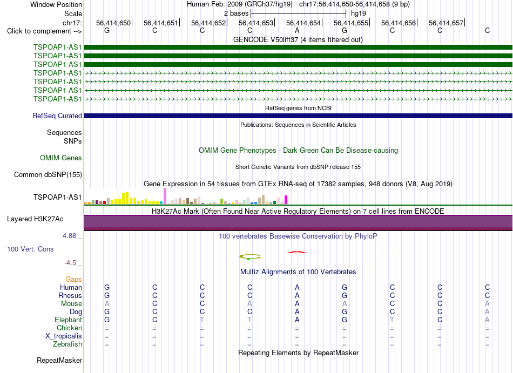
Task: Click the Multiz Alignments of 100 Vertebrates title
Action: pos(298,272)
